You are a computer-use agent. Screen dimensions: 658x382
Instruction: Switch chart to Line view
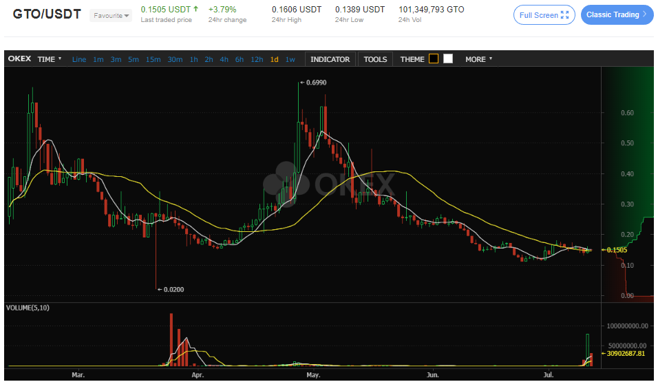tap(79, 59)
